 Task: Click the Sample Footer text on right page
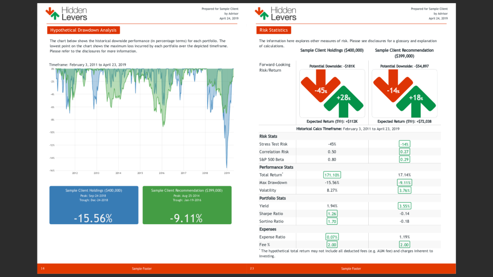click(351, 269)
